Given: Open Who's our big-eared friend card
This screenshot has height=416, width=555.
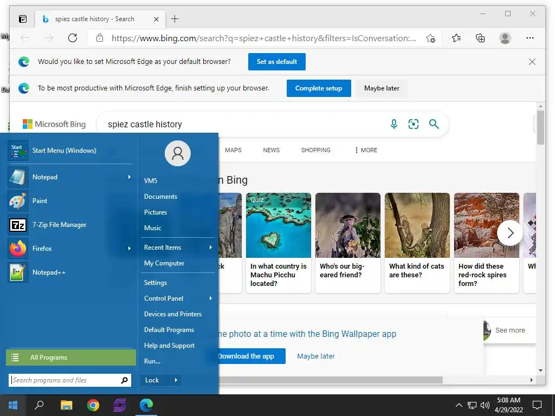Looking at the screenshot, I should pos(348,243).
